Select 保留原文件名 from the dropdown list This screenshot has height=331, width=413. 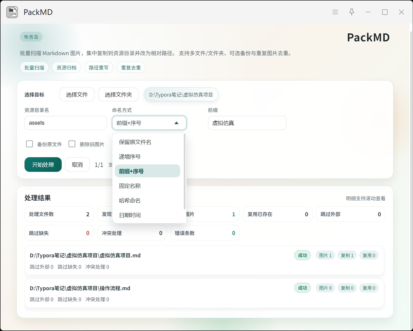coord(135,142)
